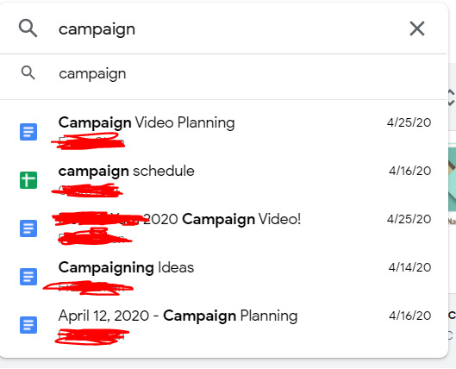Click Docs icon for April 12 Campaign Planning
456x369 pixels.
(x=28, y=325)
